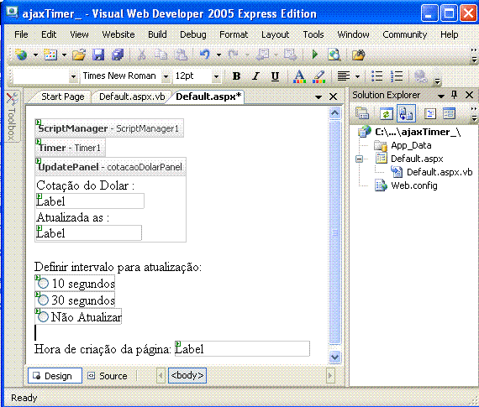
Task: Switch to the Start Page tab
Action: point(63,97)
